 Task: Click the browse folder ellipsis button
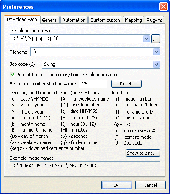pyautogui.click(x=155, y=39)
